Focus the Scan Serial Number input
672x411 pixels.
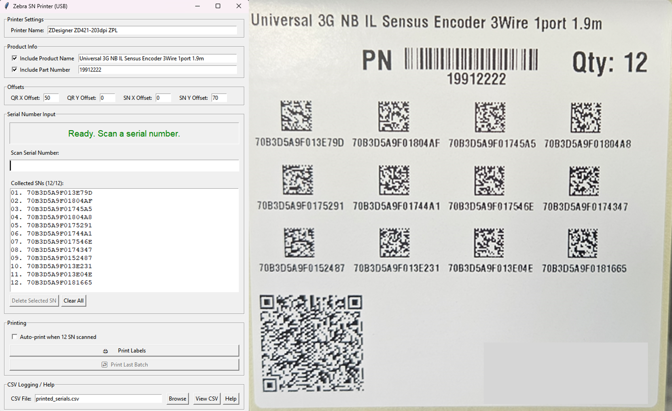pyautogui.click(x=125, y=165)
